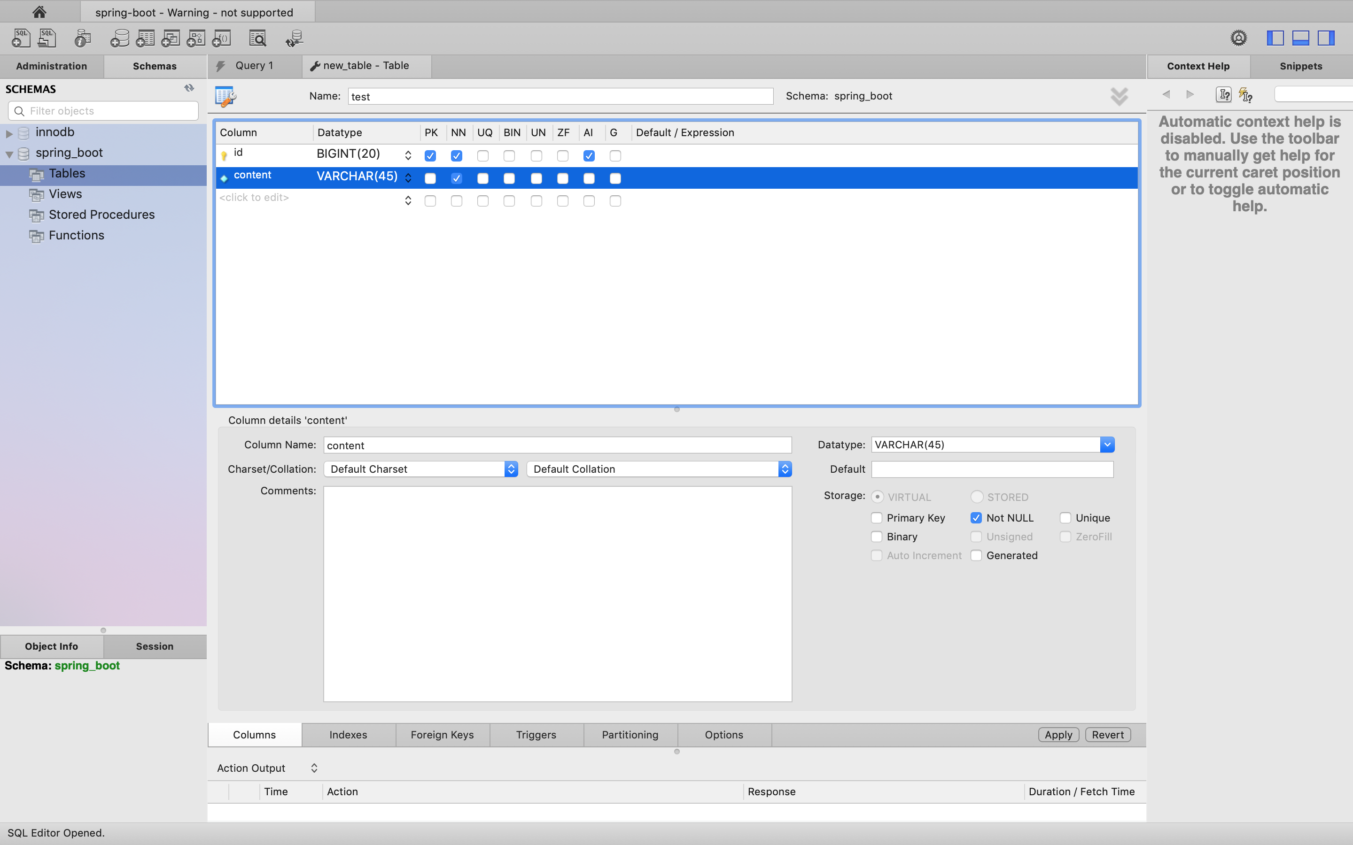Open Default Charset dropdown

[x=420, y=469]
